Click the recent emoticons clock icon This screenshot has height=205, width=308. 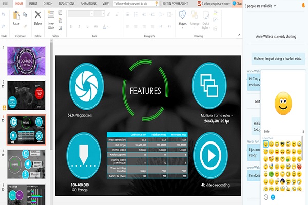(266, 197)
